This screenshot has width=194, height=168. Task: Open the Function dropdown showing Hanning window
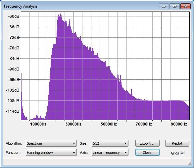coord(51,153)
